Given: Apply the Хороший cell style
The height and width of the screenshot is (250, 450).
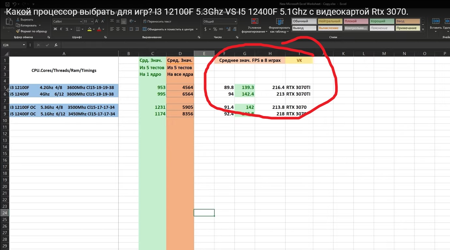Looking at the screenshot, I should point(382,21).
